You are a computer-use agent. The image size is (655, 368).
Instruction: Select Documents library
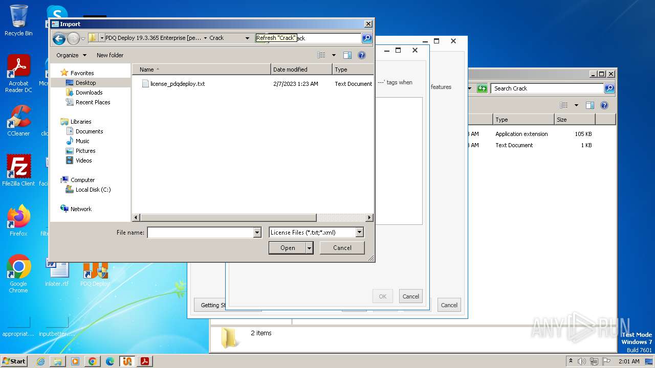(x=89, y=131)
